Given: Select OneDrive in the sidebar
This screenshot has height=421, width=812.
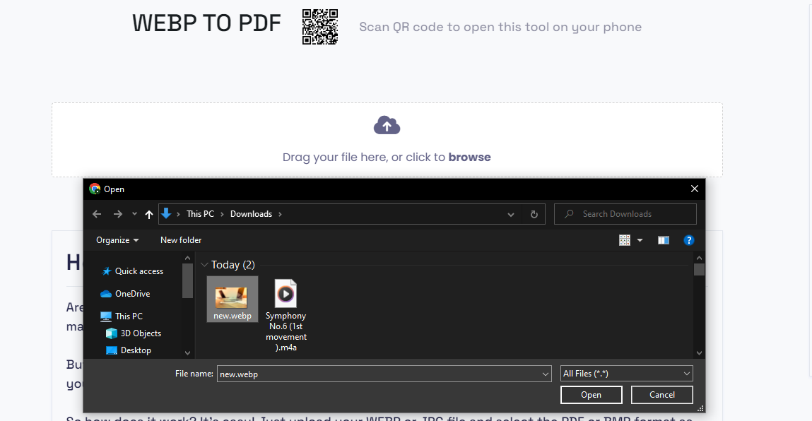Looking at the screenshot, I should (x=133, y=293).
